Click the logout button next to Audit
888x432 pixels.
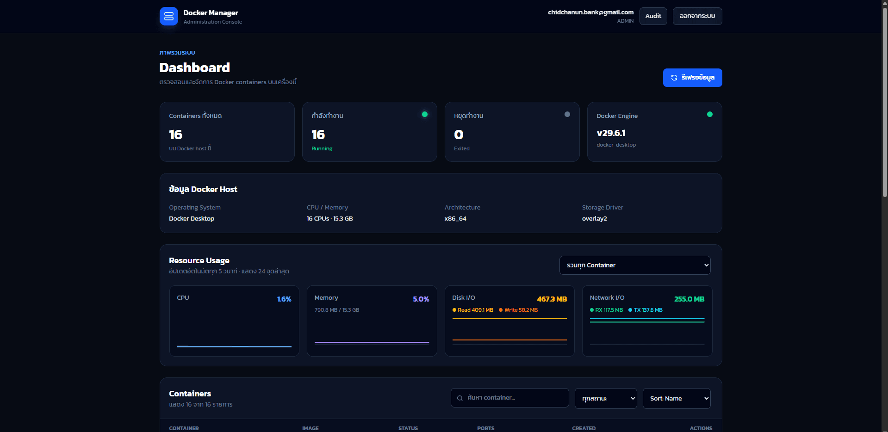697,16
